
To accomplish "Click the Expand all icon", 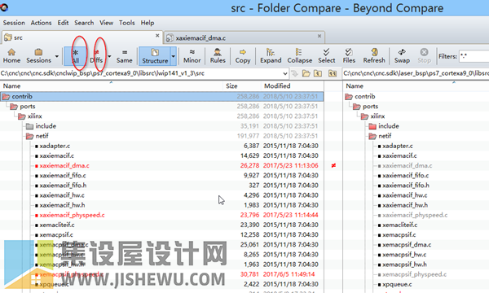I will (x=271, y=56).
